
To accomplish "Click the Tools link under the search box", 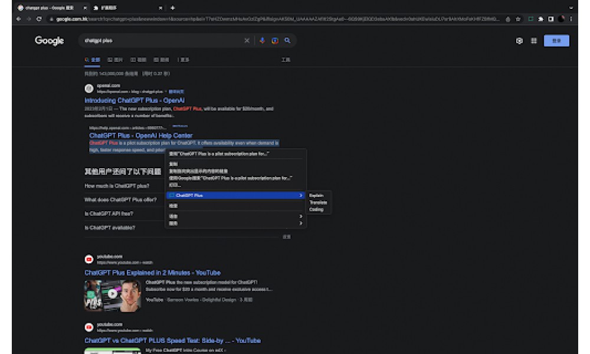I will 286,60.
